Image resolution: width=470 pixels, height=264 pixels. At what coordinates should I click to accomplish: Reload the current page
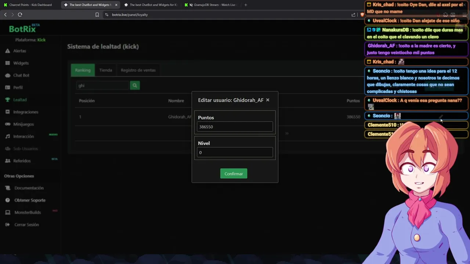(x=20, y=15)
